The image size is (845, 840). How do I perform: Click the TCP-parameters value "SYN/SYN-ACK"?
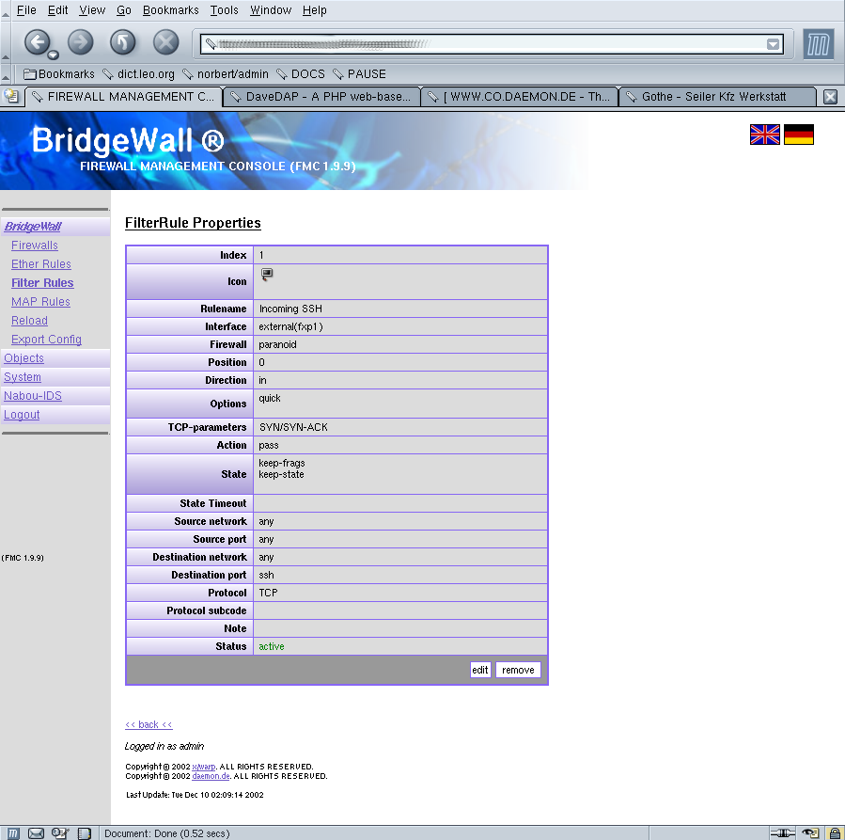(x=293, y=428)
